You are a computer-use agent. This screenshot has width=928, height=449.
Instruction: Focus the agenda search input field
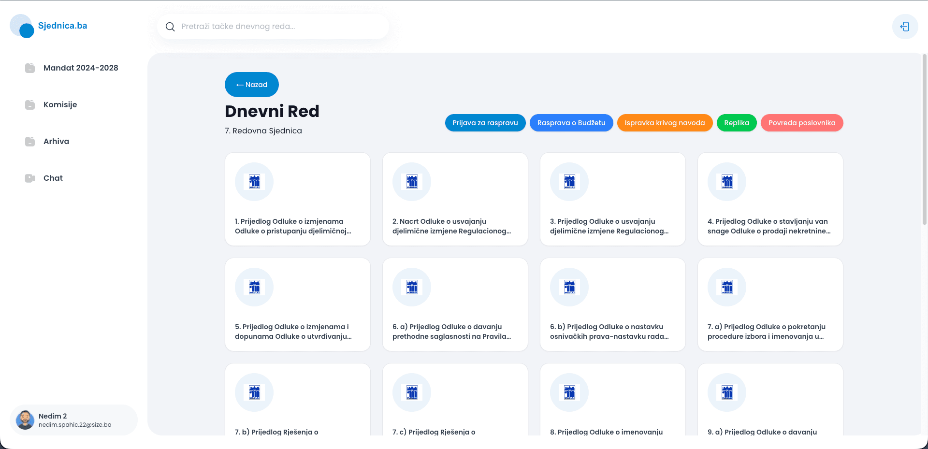pos(280,27)
